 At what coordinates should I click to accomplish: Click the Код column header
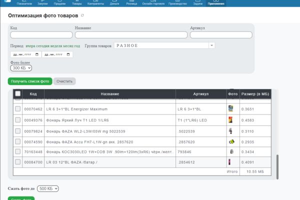click(x=33, y=94)
